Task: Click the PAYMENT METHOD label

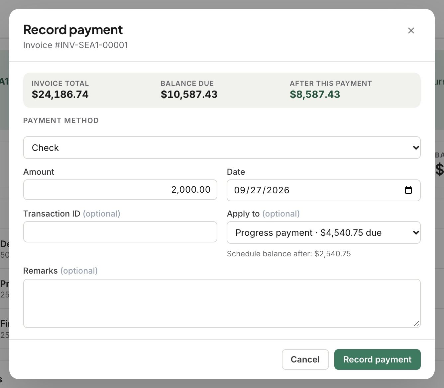Action: point(61,120)
